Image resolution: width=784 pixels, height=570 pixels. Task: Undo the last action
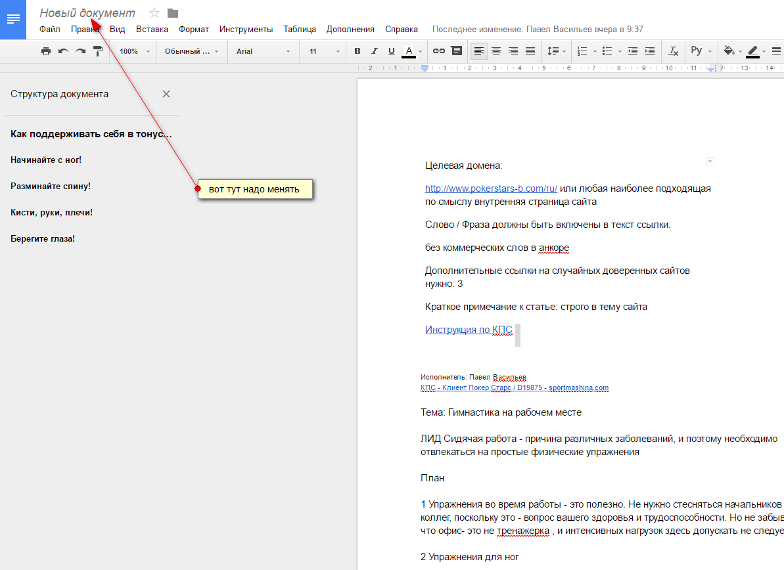(x=63, y=51)
